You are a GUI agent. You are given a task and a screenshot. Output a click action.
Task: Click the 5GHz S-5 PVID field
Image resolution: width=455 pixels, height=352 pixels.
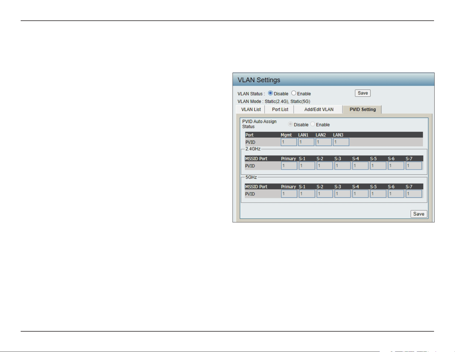[x=378, y=194]
